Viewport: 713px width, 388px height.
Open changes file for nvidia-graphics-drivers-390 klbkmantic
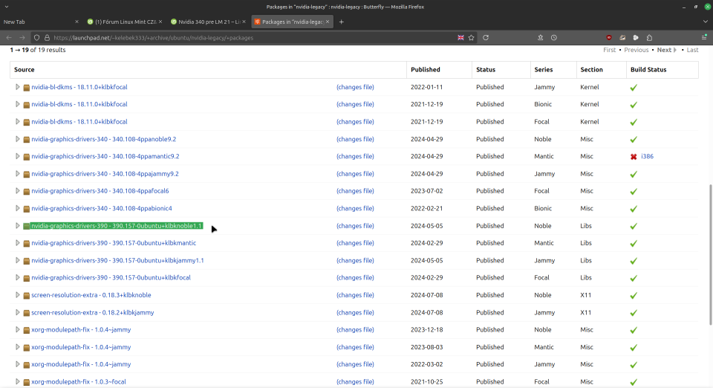[355, 243]
